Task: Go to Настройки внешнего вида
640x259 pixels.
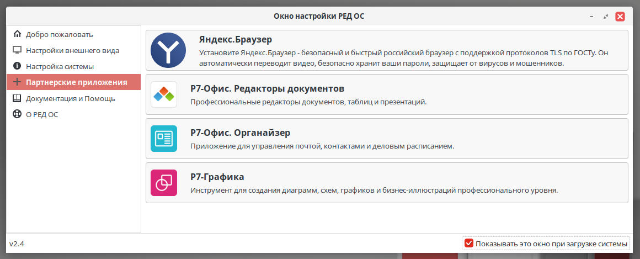Action: [x=73, y=50]
